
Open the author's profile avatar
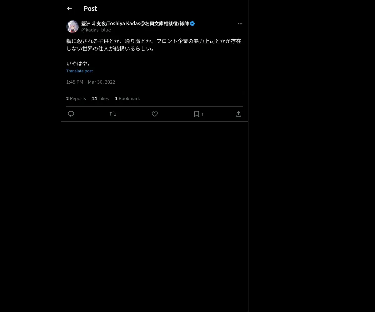pos(72,27)
